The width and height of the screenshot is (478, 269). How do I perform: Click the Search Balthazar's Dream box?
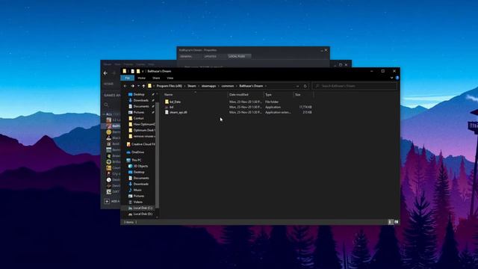[x=355, y=86]
